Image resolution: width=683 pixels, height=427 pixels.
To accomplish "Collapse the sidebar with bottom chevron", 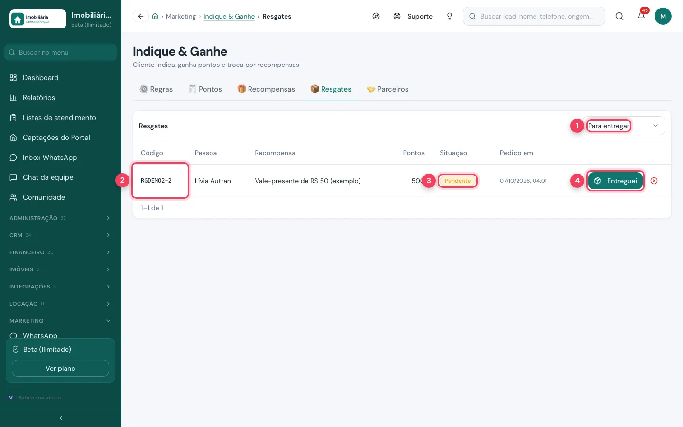I will click(x=61, y=418).
